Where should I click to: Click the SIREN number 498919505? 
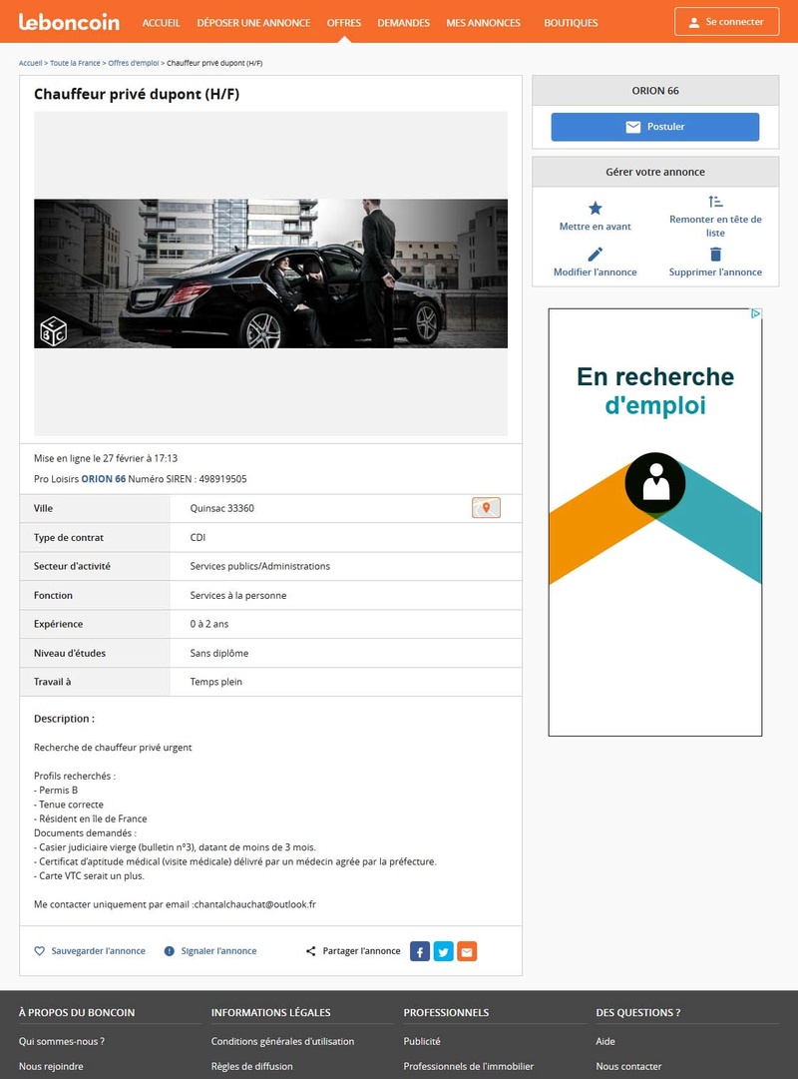coord(222,479)
